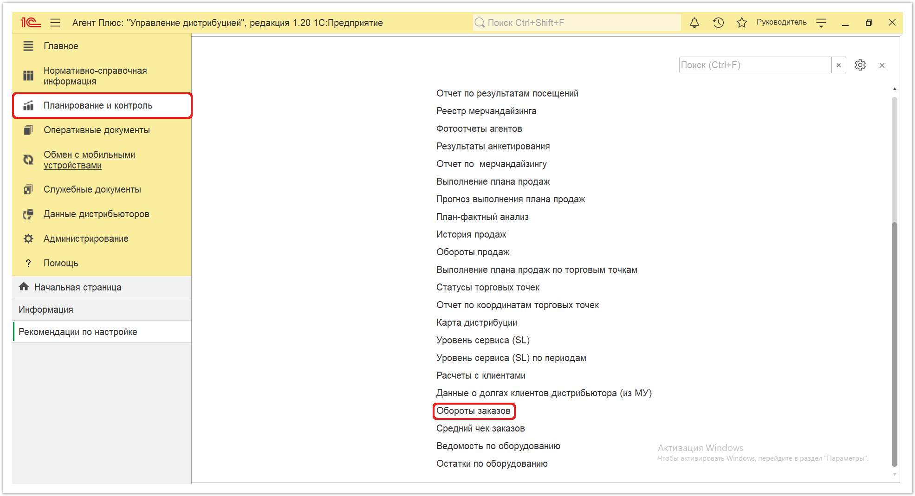
Task: Open Обороты заказов report
Action: [x=473, y=411]
